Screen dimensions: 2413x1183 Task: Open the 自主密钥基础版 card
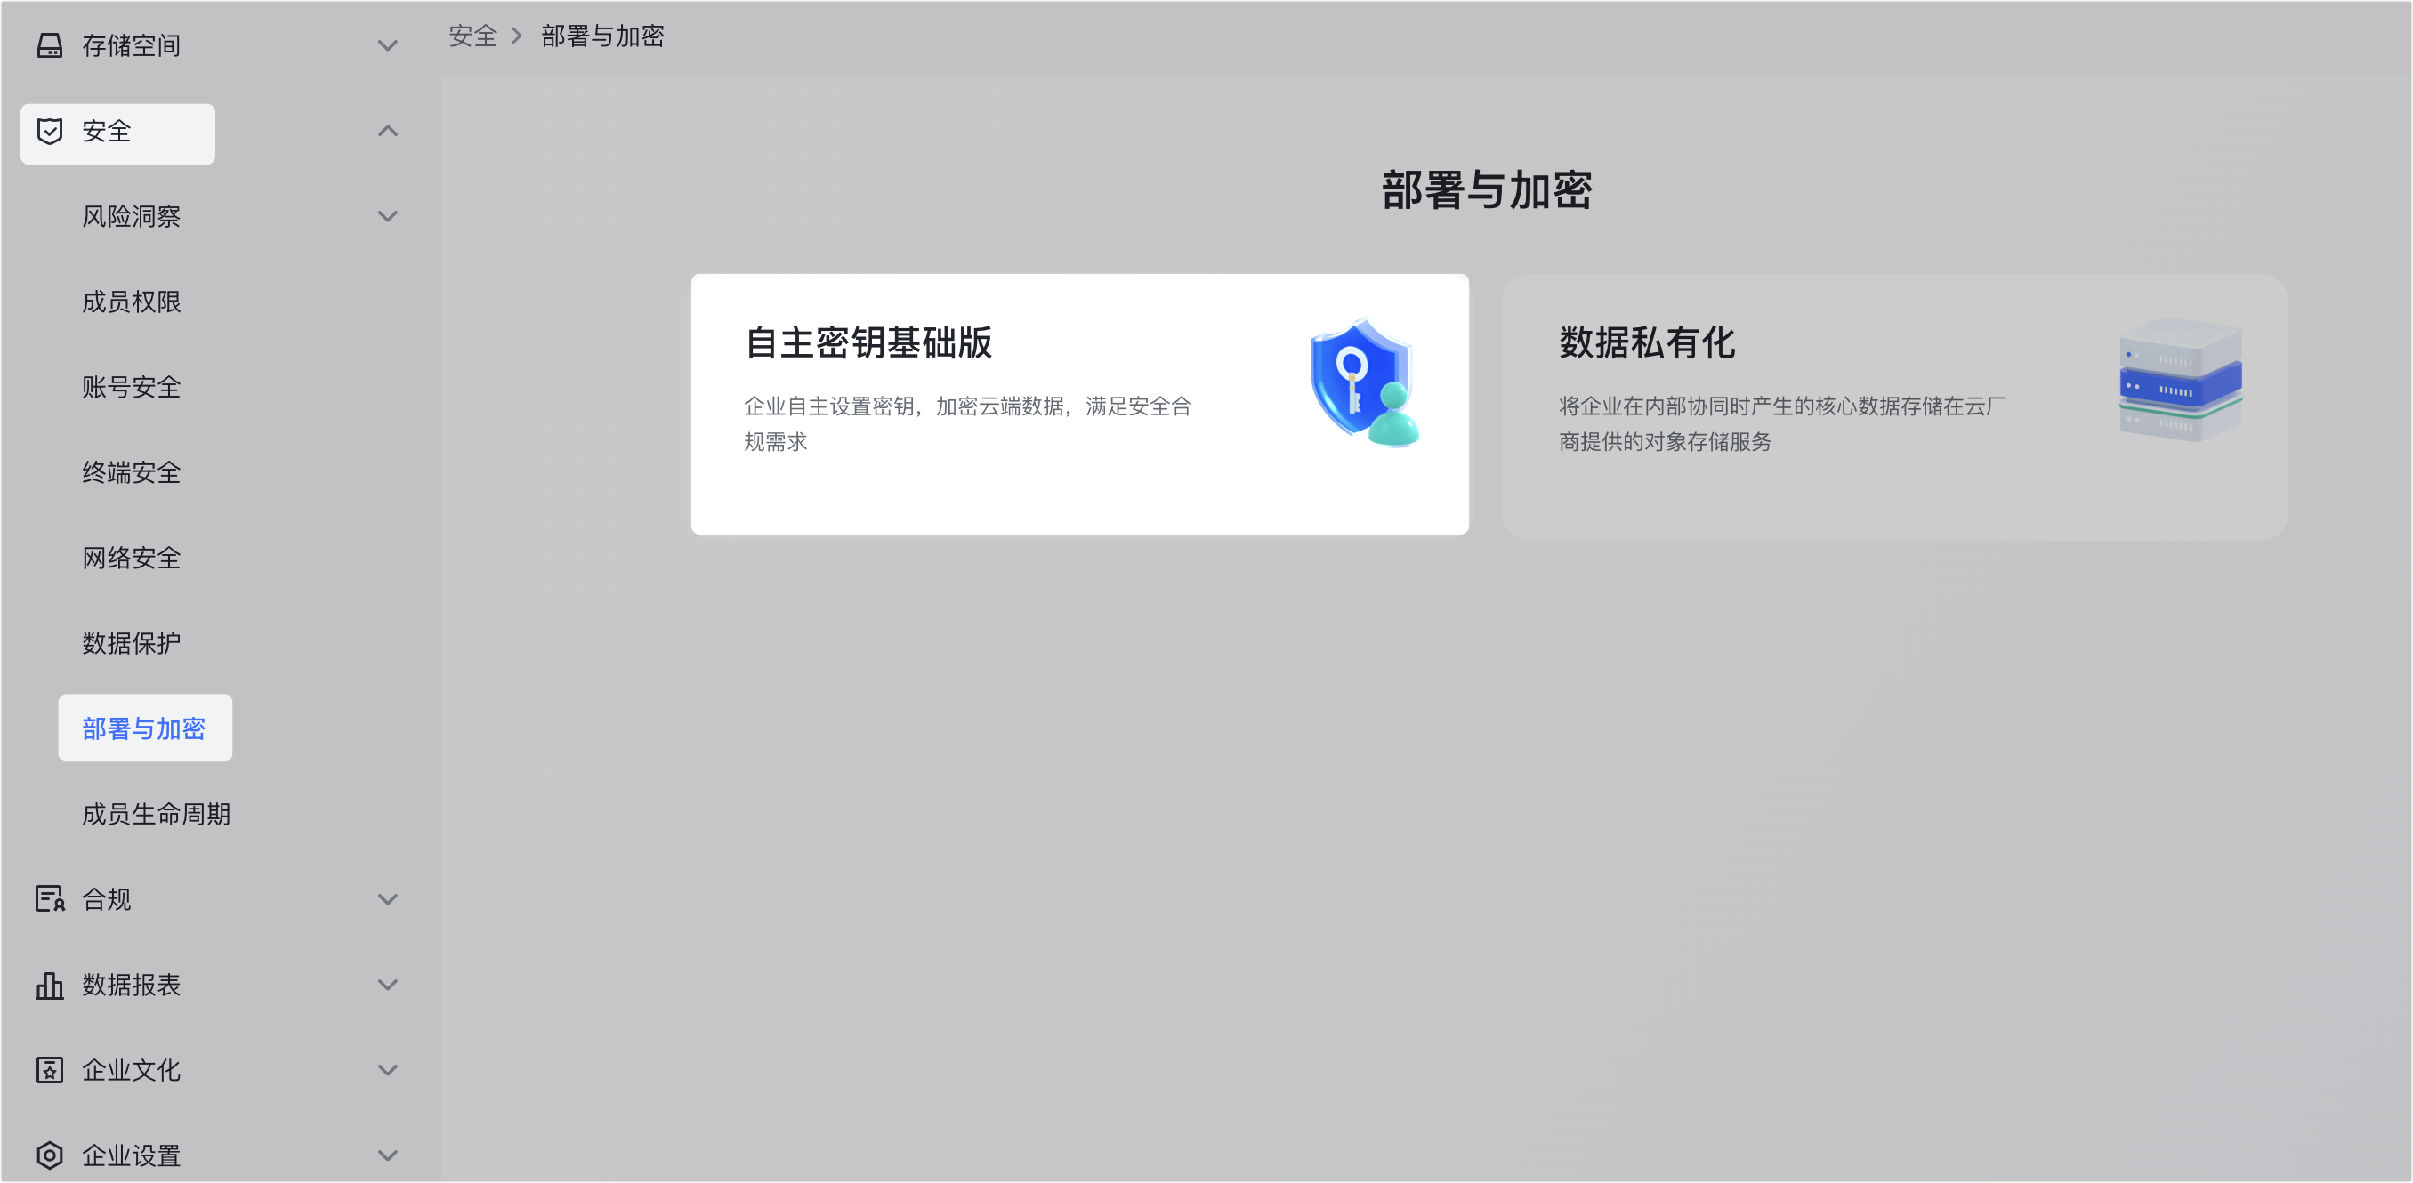(1079, 404)
